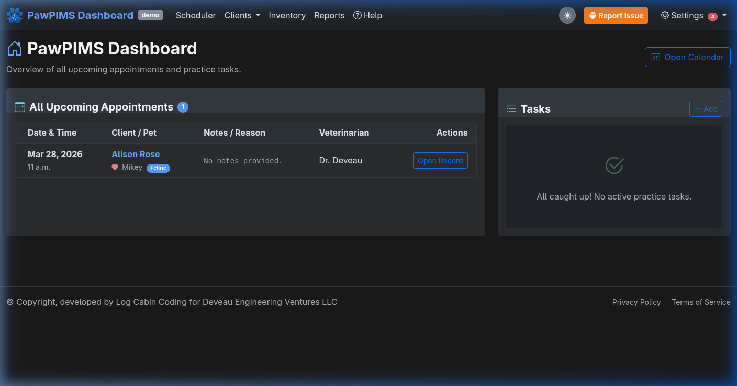Open the Scheduler menu item
This screenshot has height=386, width=737.
[196, 15]
